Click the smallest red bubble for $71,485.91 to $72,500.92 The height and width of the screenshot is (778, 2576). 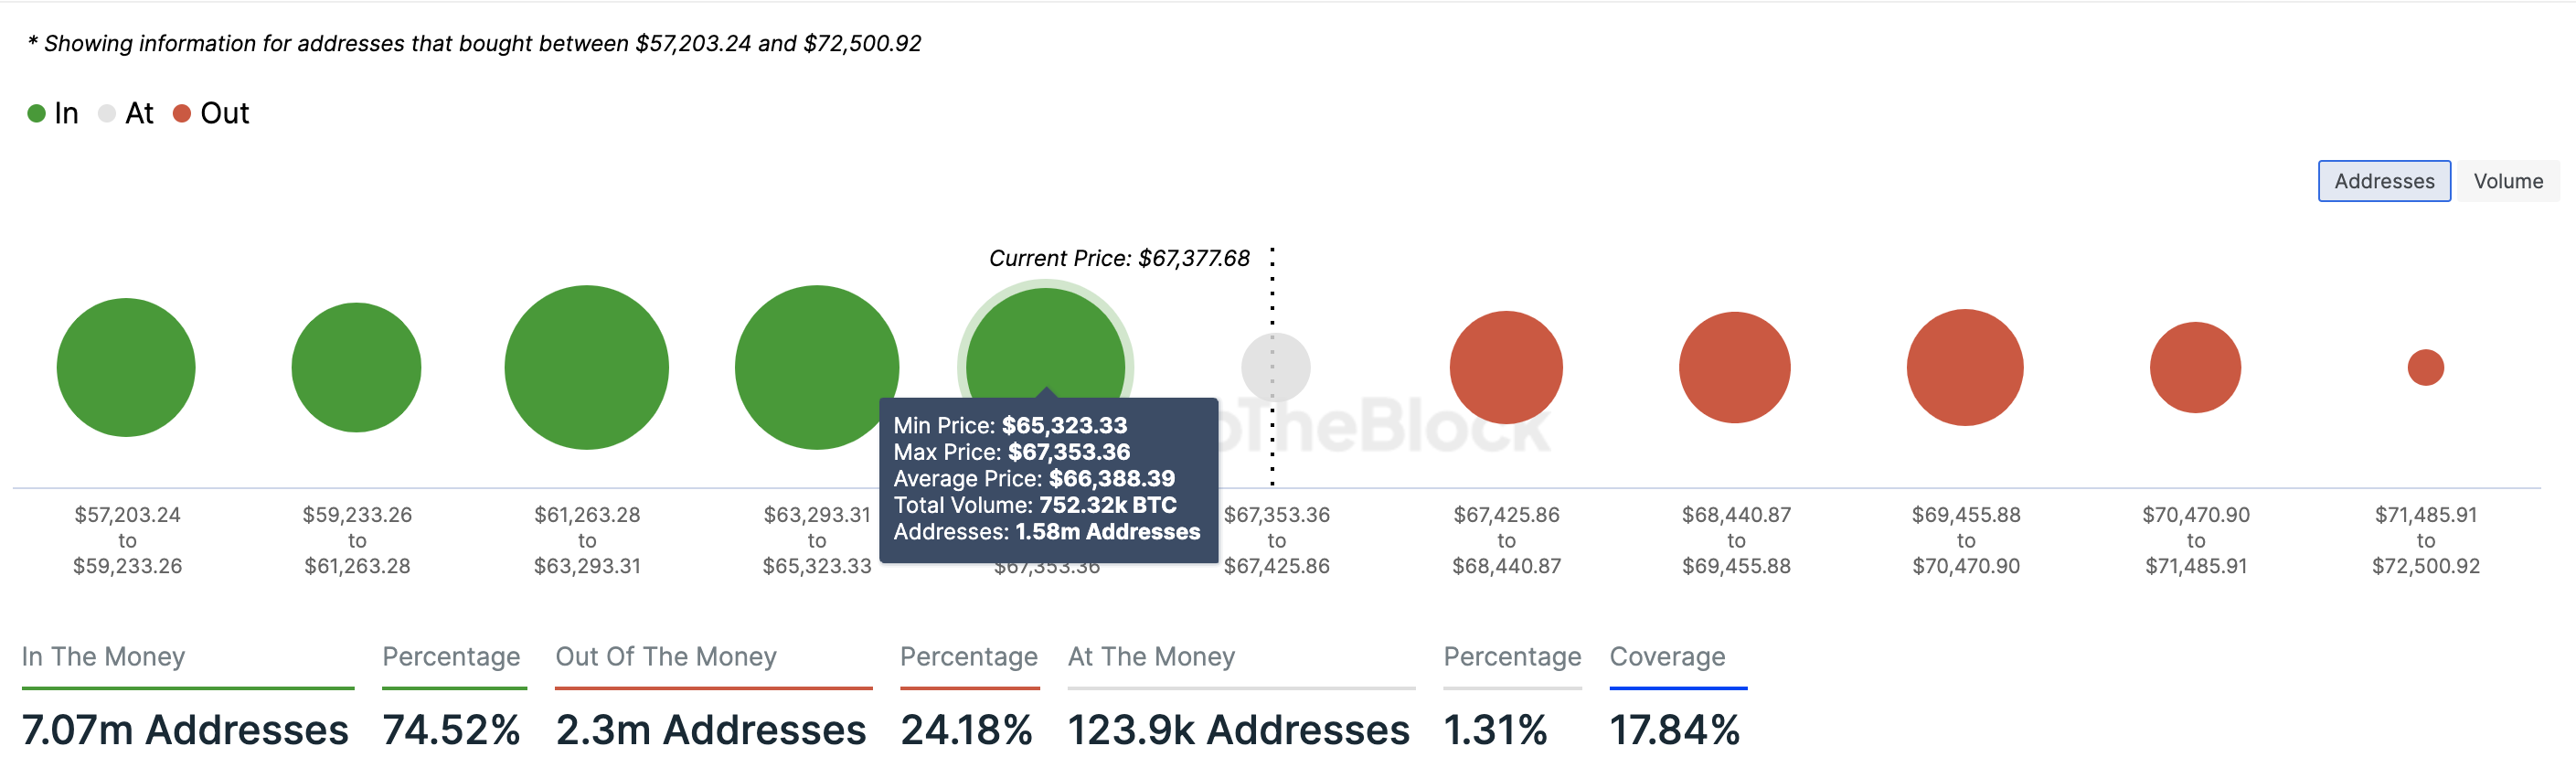click(2425, 367)
